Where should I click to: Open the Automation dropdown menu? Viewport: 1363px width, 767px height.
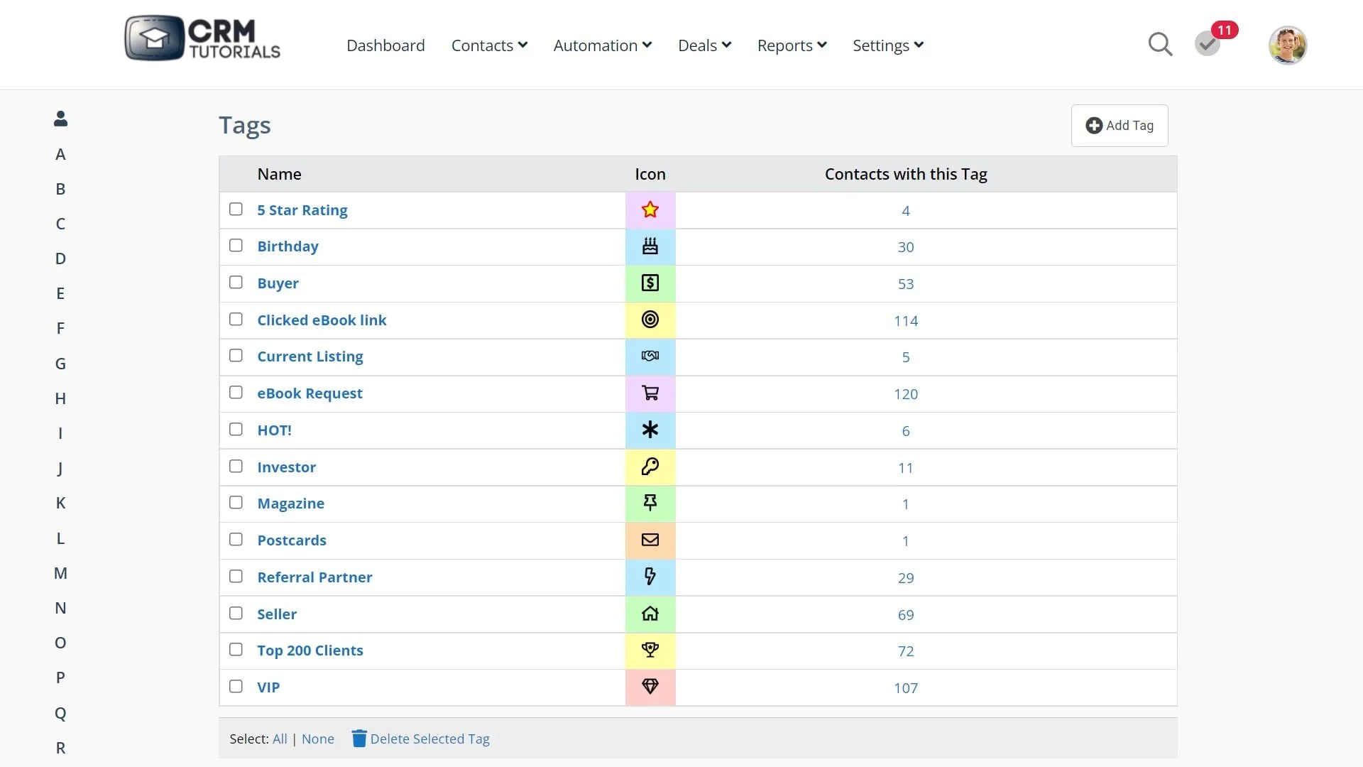coord(602,45)
